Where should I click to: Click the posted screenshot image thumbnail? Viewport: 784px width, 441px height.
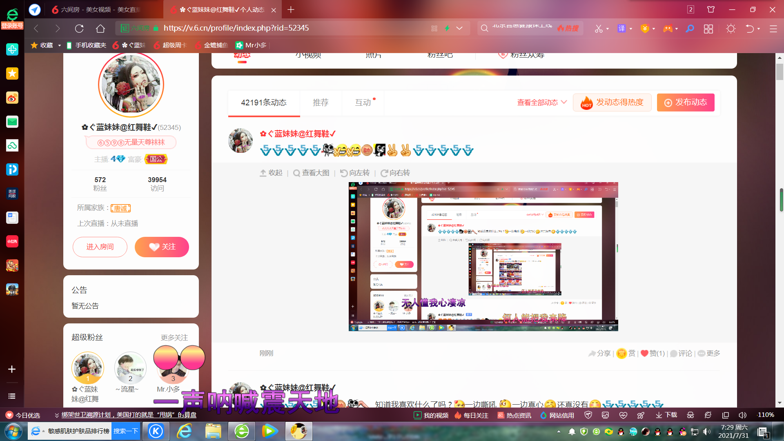[483, 256]
